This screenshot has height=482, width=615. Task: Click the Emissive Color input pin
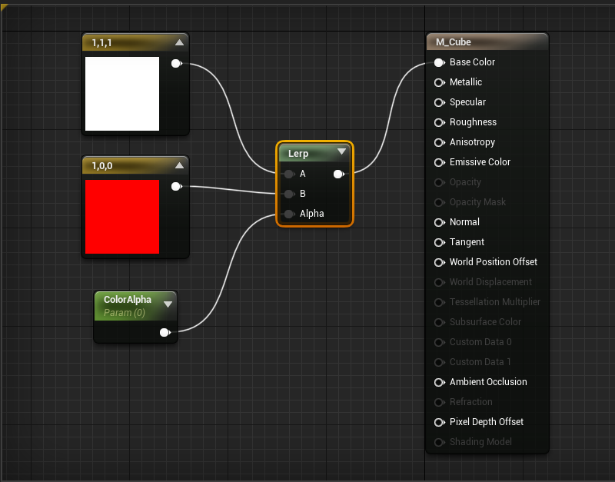pyautogui.click(x=439, y=162)
